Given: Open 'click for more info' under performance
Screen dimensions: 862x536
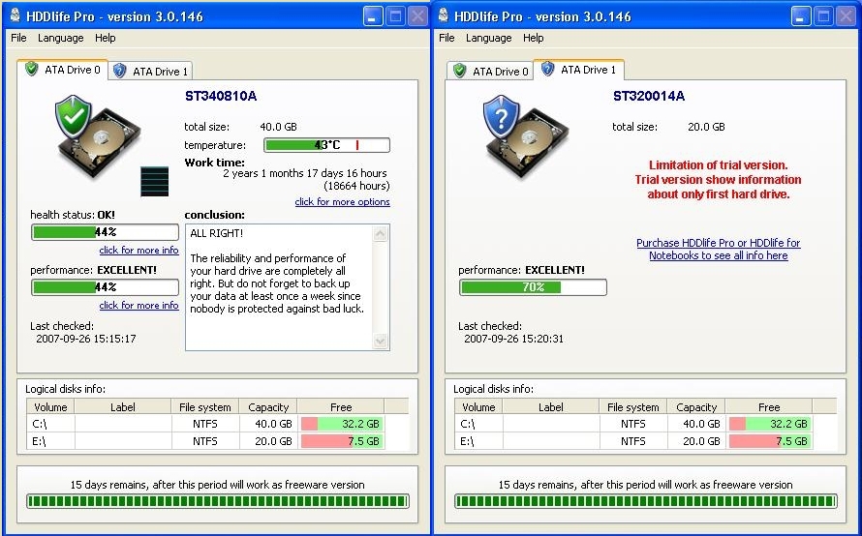Looking at the screenshot, I should (139, 306).
